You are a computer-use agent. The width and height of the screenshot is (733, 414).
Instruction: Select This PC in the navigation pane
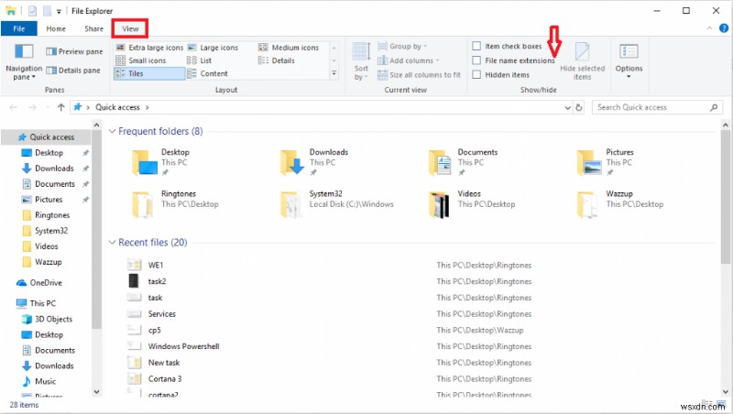click(x=36, y=303)
